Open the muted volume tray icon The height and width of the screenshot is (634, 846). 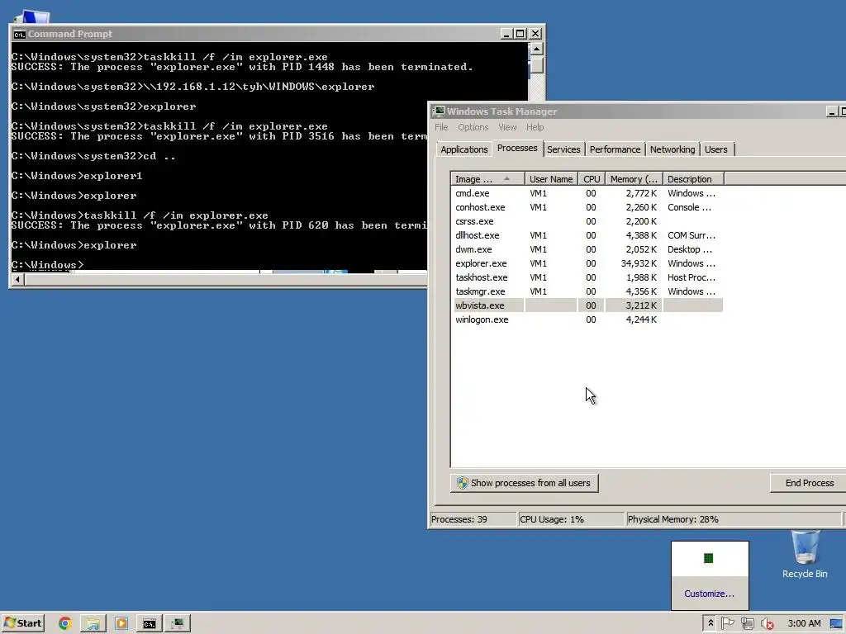[x=768, y=623]
